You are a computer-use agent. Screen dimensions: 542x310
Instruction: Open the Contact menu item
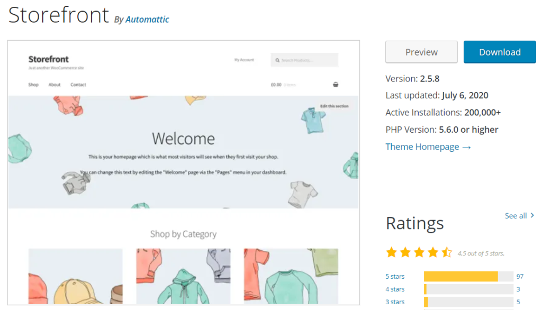[x=78, y=84]
